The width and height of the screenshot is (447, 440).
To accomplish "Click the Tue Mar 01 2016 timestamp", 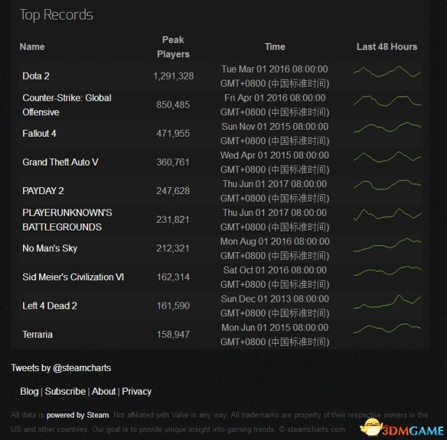I will click(x=274, y=76).
